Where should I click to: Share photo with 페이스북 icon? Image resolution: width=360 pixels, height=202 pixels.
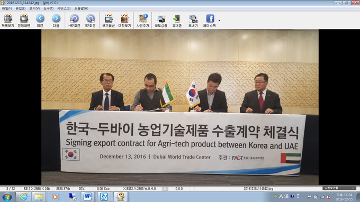pyautogui.click(x=210, y=21)
